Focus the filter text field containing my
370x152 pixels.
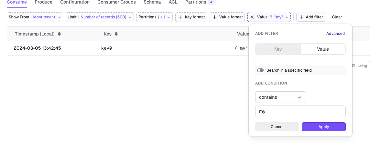coord(300,111)
